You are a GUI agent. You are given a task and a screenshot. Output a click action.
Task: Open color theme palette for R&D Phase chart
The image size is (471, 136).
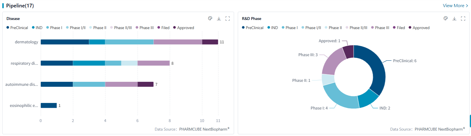tap(446, 19)
